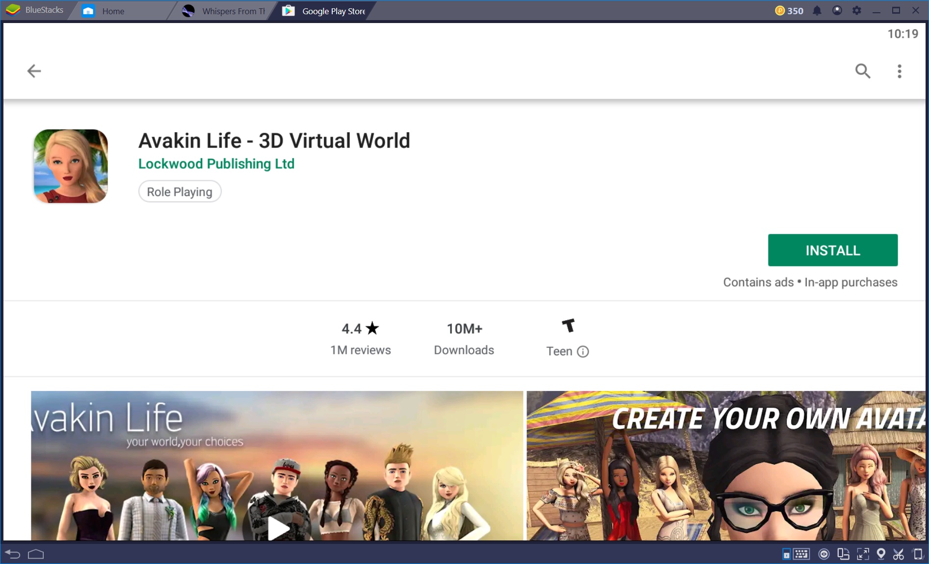
Task: Install Avakin Life app
Action: coord(833,250)
